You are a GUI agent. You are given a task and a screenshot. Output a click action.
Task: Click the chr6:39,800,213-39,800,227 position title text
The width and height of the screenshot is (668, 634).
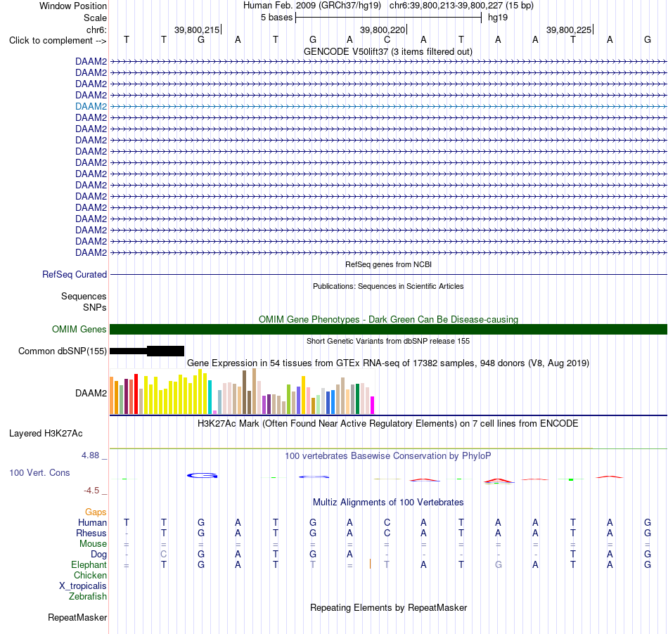461,6
